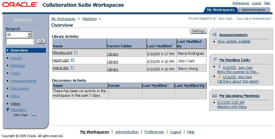Viewport: 275px width, 139px height.
Task: Click the My Upcoming Meetings heading
Action: click(239, 96)
